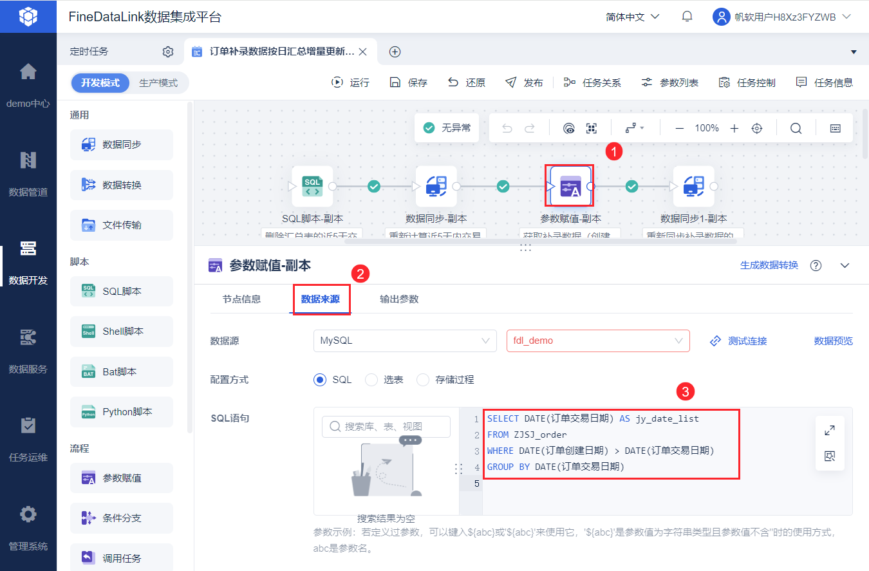Choose the Bat脚本 node

pos(122,372)
